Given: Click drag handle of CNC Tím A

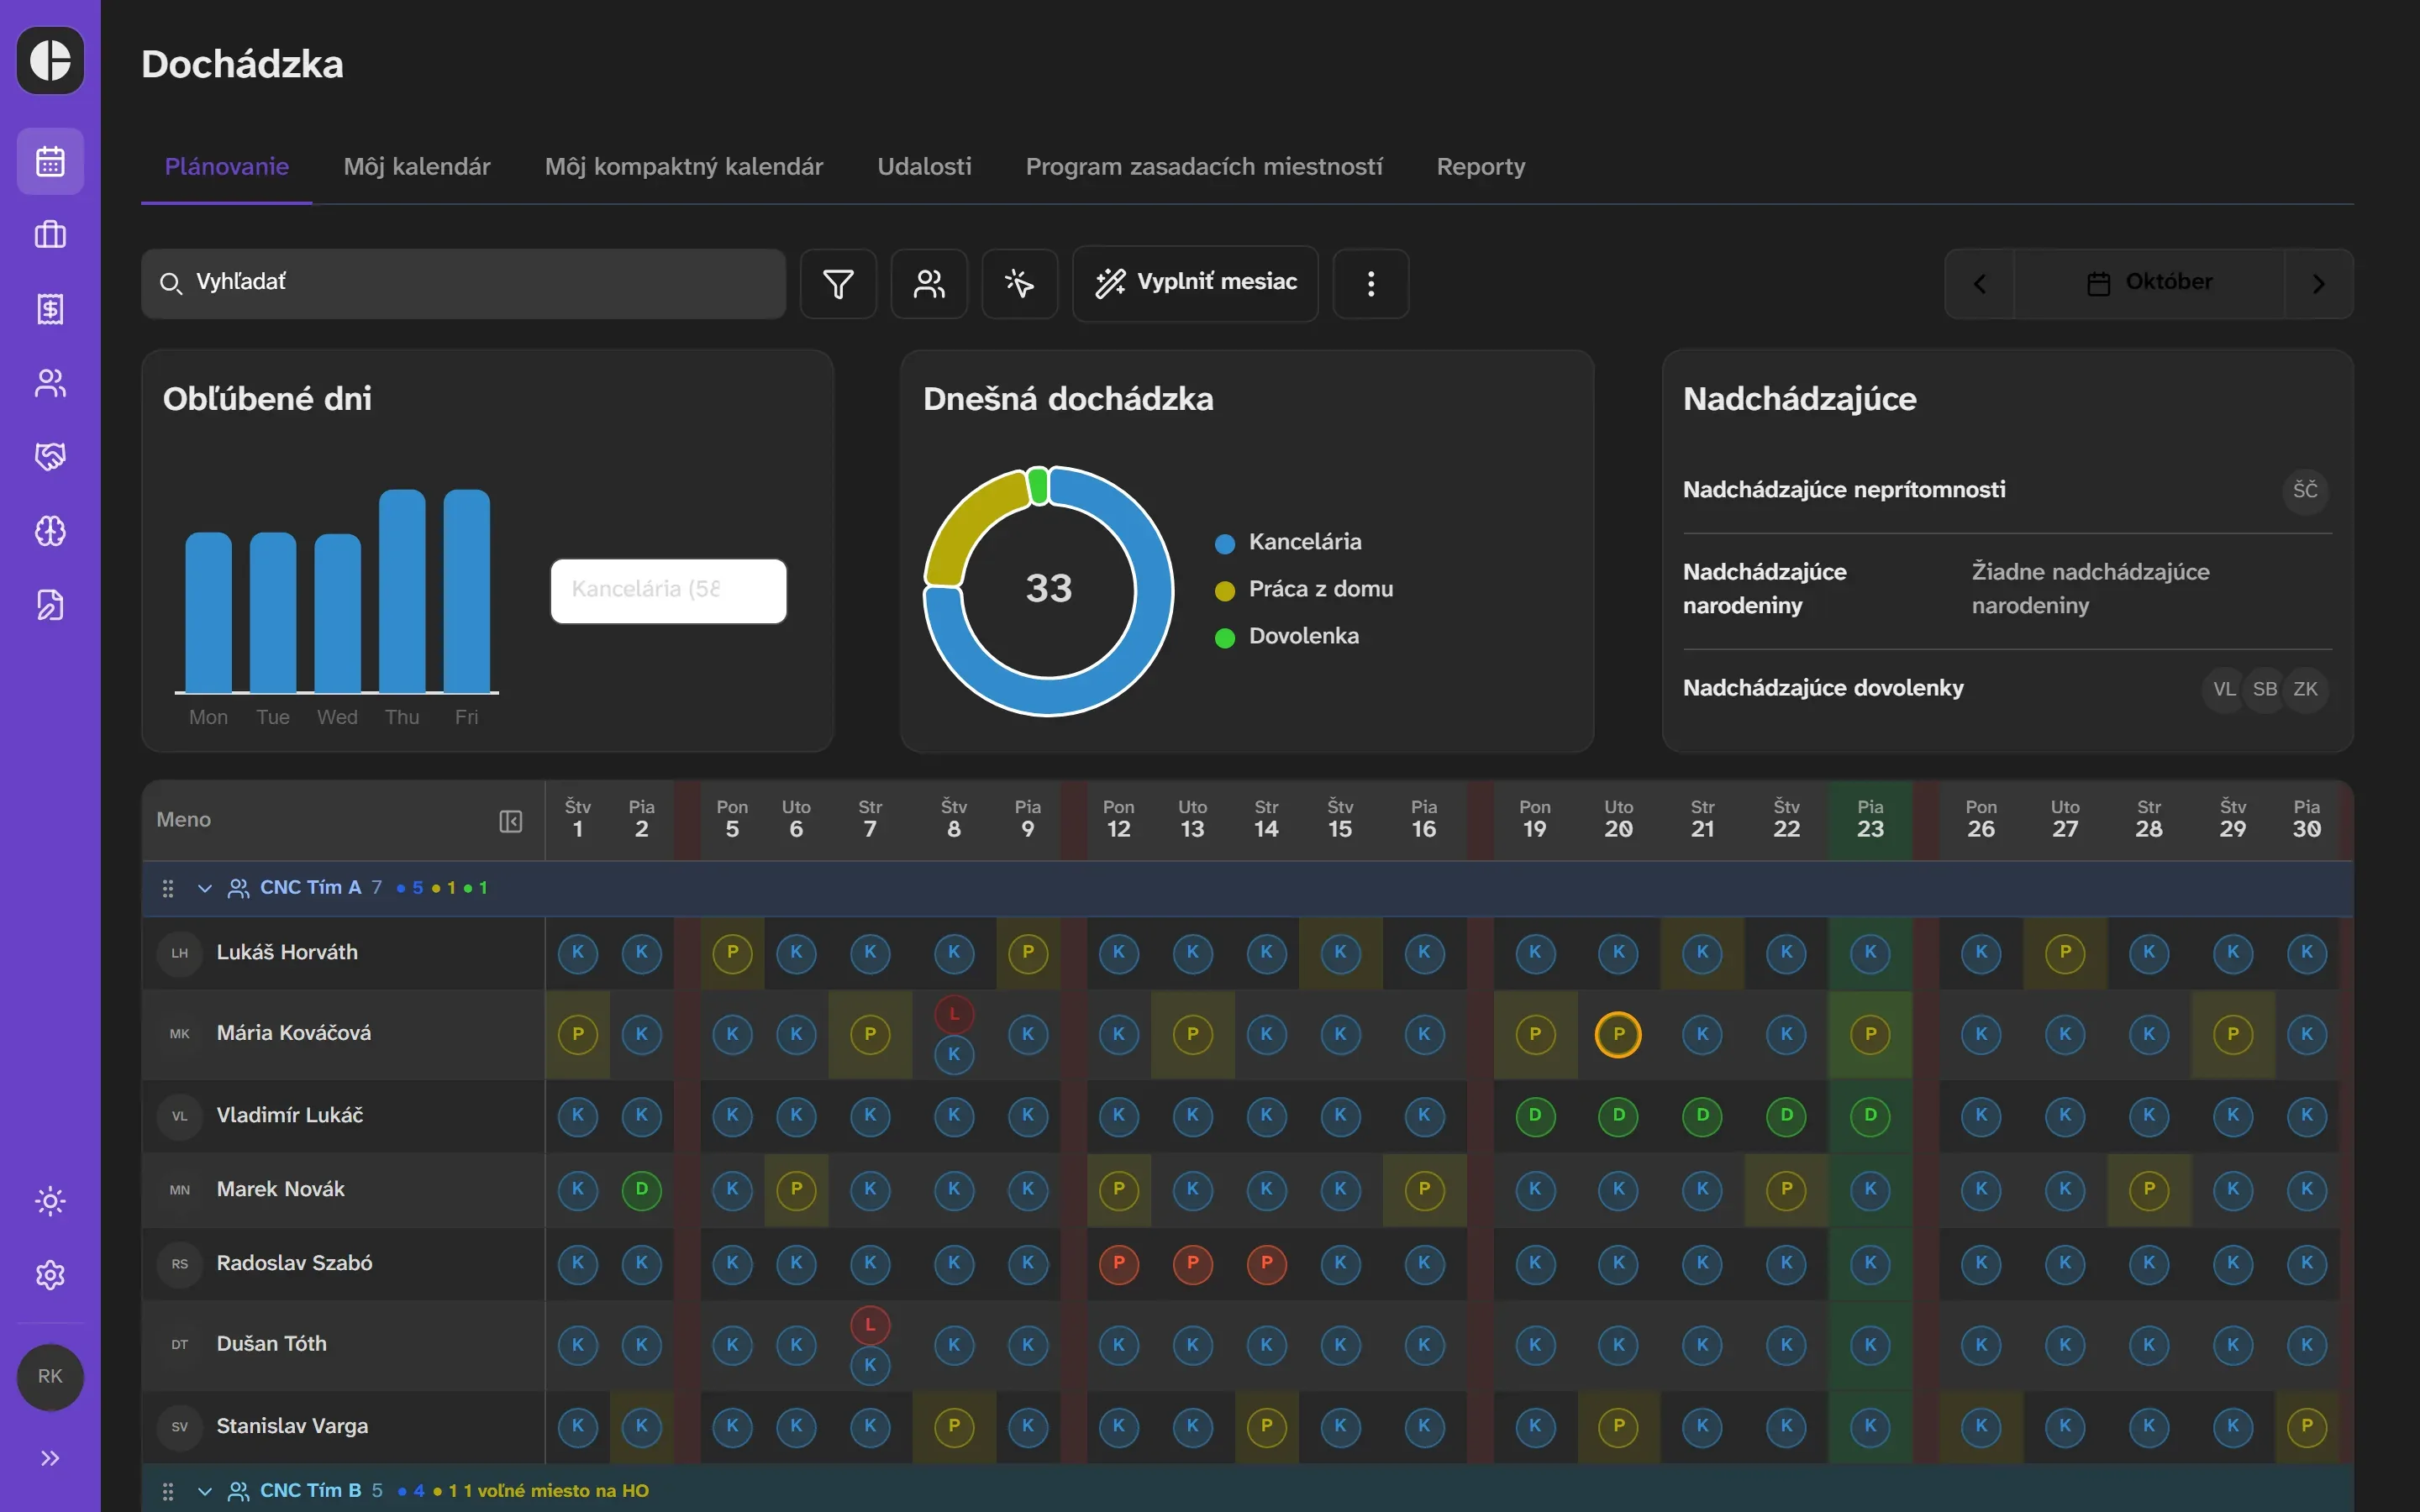Looking at the screenshot, I should (168, 888).
